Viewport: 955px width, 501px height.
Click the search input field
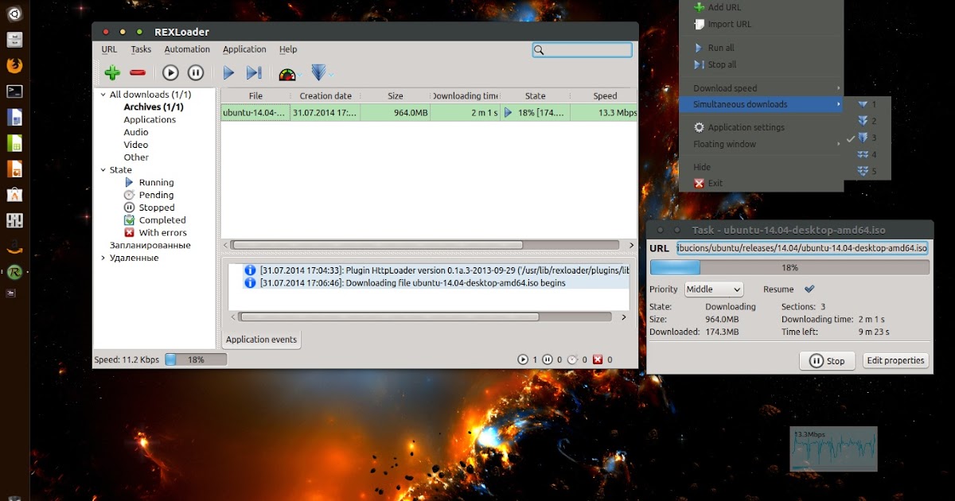pyautogui.click(x=583, y=50)
